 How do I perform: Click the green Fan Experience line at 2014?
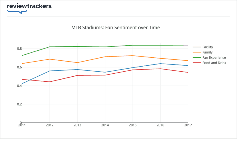pyautogui.click(x=105, y=47)
